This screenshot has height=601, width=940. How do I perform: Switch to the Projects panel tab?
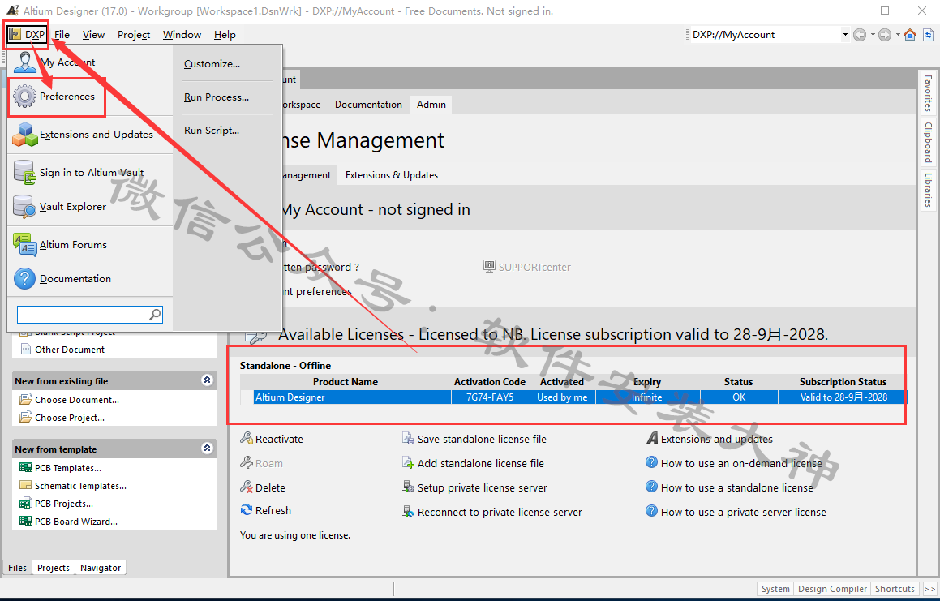coord(54,568)
